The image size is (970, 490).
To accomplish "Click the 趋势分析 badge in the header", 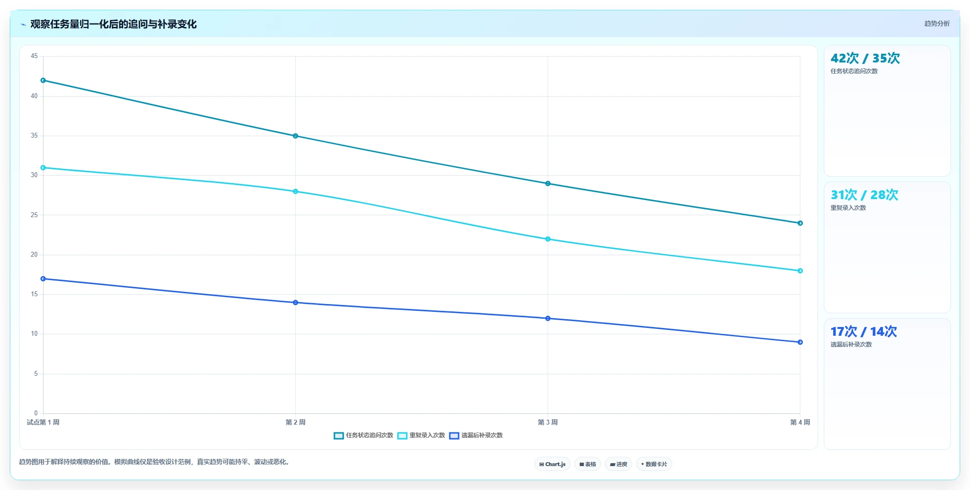I will tap(937, 23).
